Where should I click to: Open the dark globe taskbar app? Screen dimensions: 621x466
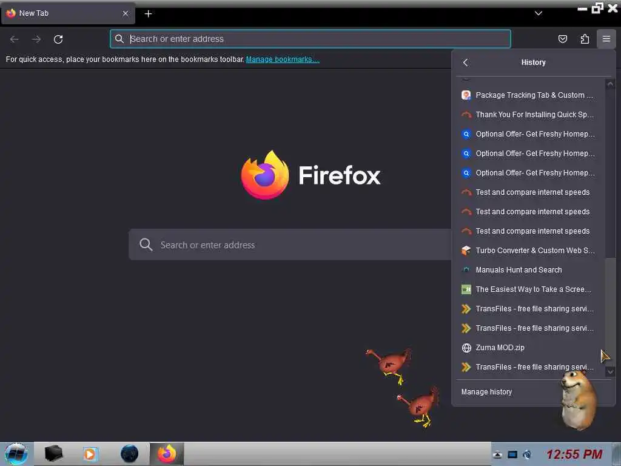point(130,454)
